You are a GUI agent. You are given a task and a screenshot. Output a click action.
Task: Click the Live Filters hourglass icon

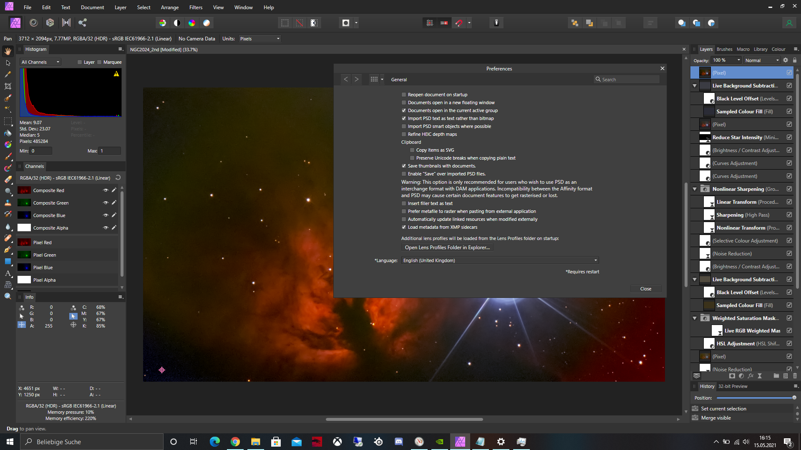click(x=760, y=376)
